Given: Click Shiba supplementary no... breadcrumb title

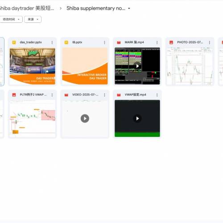Looking at the screenshot, I should point(96,8).
